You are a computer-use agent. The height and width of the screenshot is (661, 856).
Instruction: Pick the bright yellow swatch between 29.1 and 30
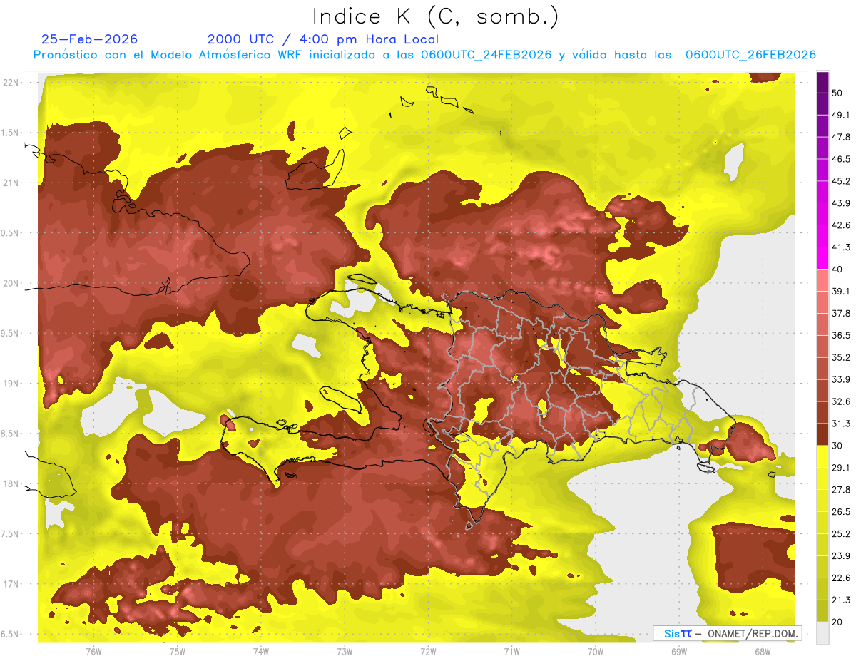[x=822, y=456]
